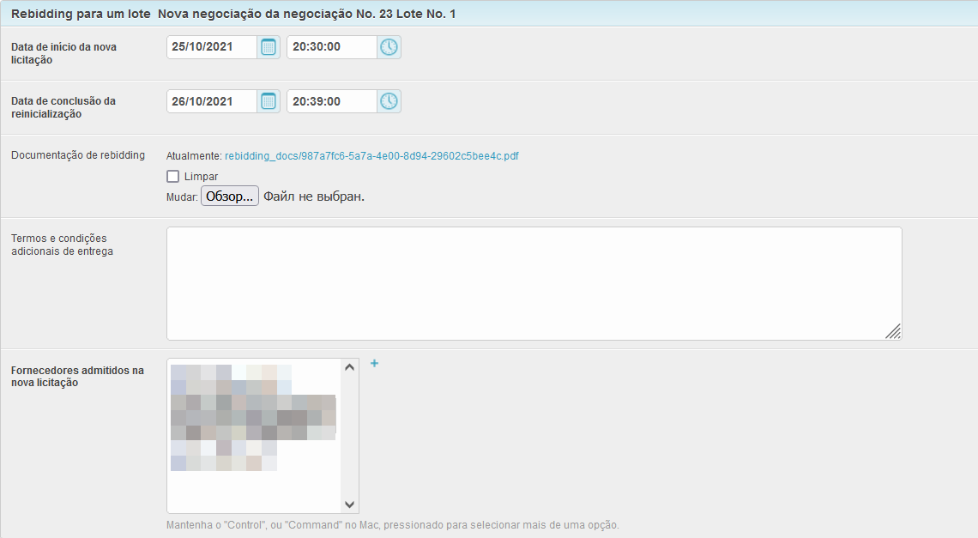
Task: Click the start date field showing 25/10/2021
Action: [x=211, y=47]
